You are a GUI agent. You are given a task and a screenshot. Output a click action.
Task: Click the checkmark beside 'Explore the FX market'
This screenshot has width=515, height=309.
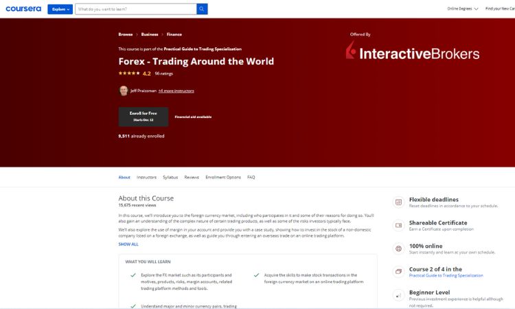pos(133,275)
